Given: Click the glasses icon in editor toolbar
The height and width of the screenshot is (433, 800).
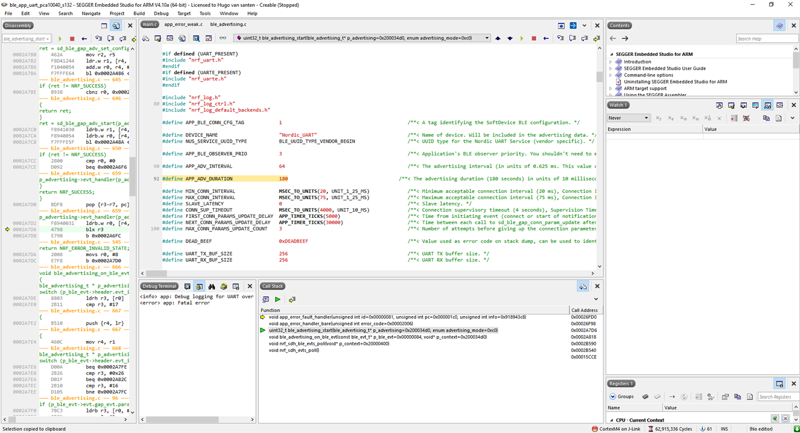Looking at the screenshot, I should tap(223, 38).
